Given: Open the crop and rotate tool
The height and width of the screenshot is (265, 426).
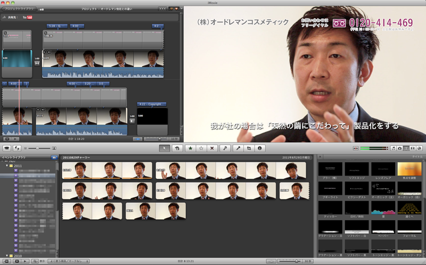Looking at the screenshot, I should 249,148.
